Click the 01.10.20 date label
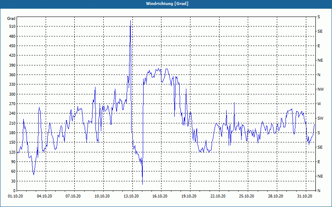This screenshot has height=207, width=332. click(x=15, y=196)
